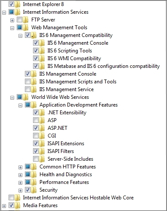Collapse the IIS 6 Management Compatibility node
The width and height of the screenshot is (167, 211).
[21, 36]
